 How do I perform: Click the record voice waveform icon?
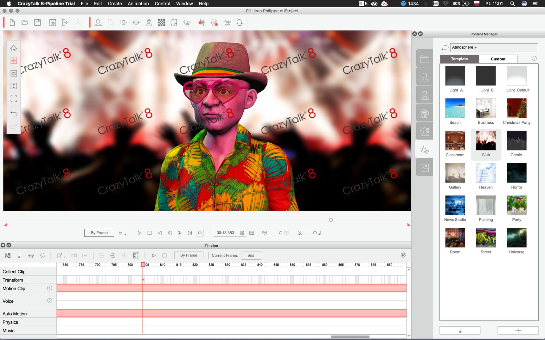pos(202,22)
